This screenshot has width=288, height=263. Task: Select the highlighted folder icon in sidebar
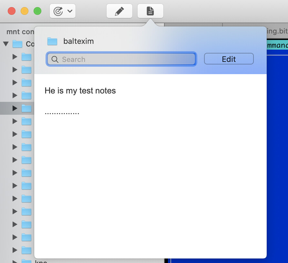click(26, 108)
